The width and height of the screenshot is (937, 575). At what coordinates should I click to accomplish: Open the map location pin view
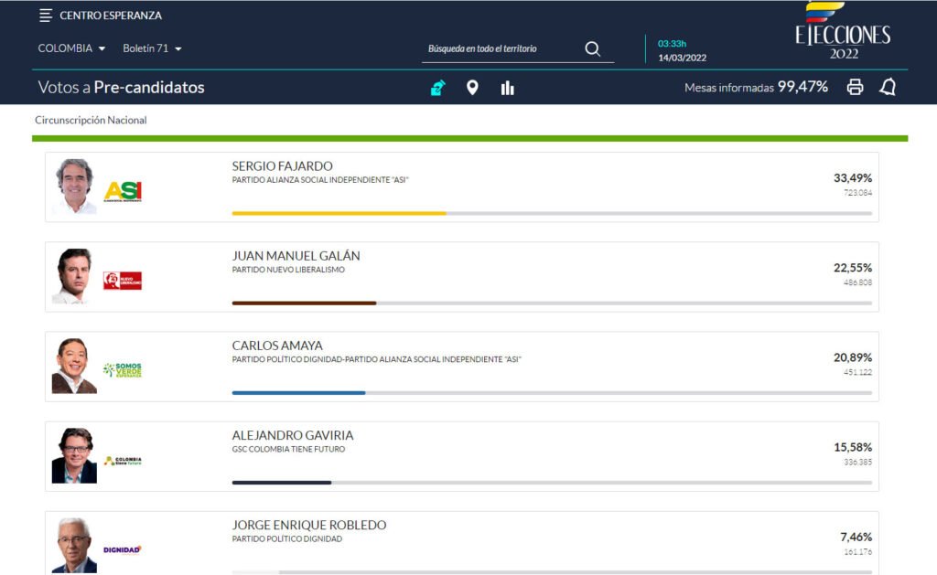click(472, 88)
